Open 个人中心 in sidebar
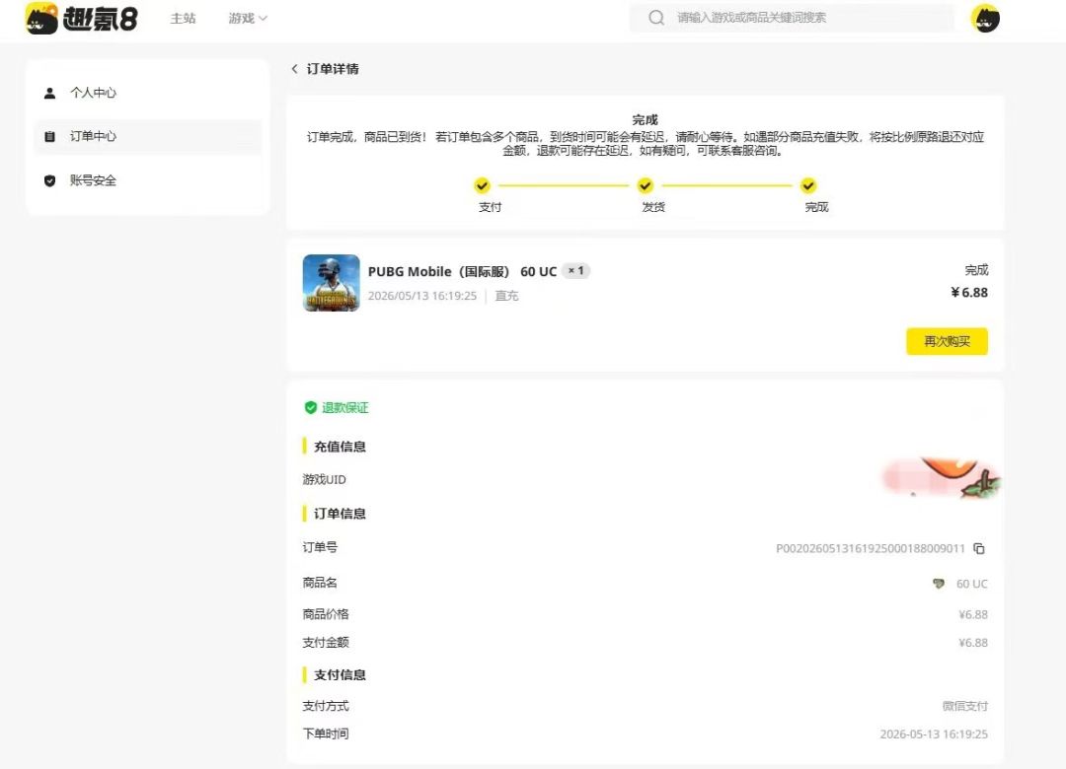This screenshot has width=1066, height=769. coord(147,93)
